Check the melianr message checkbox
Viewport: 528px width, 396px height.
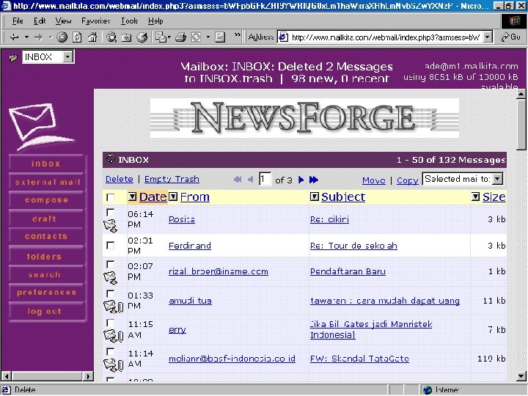tap(110, 352)
